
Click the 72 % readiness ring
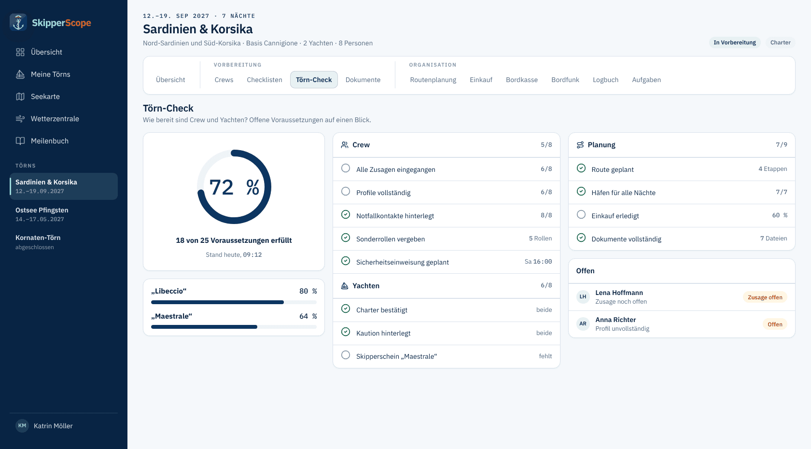234,187
